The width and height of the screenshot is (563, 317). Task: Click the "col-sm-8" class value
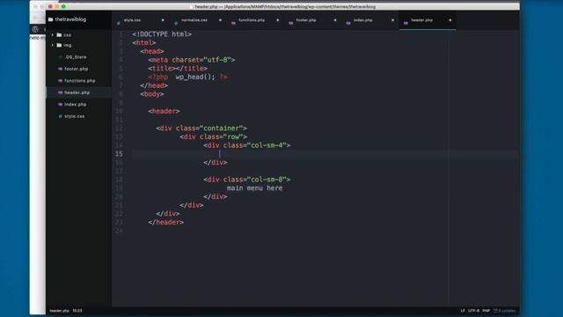click(x=267, y=180)
